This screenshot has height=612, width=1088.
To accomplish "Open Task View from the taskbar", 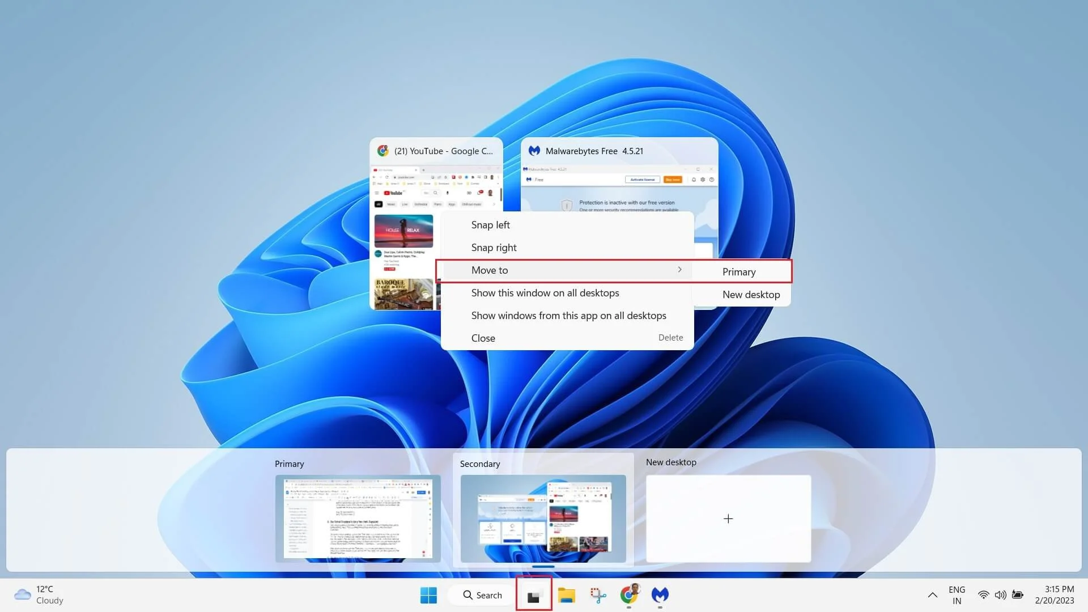I will point(533,595).
